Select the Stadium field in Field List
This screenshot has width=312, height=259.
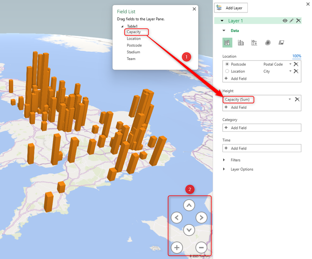pos(133,52)
